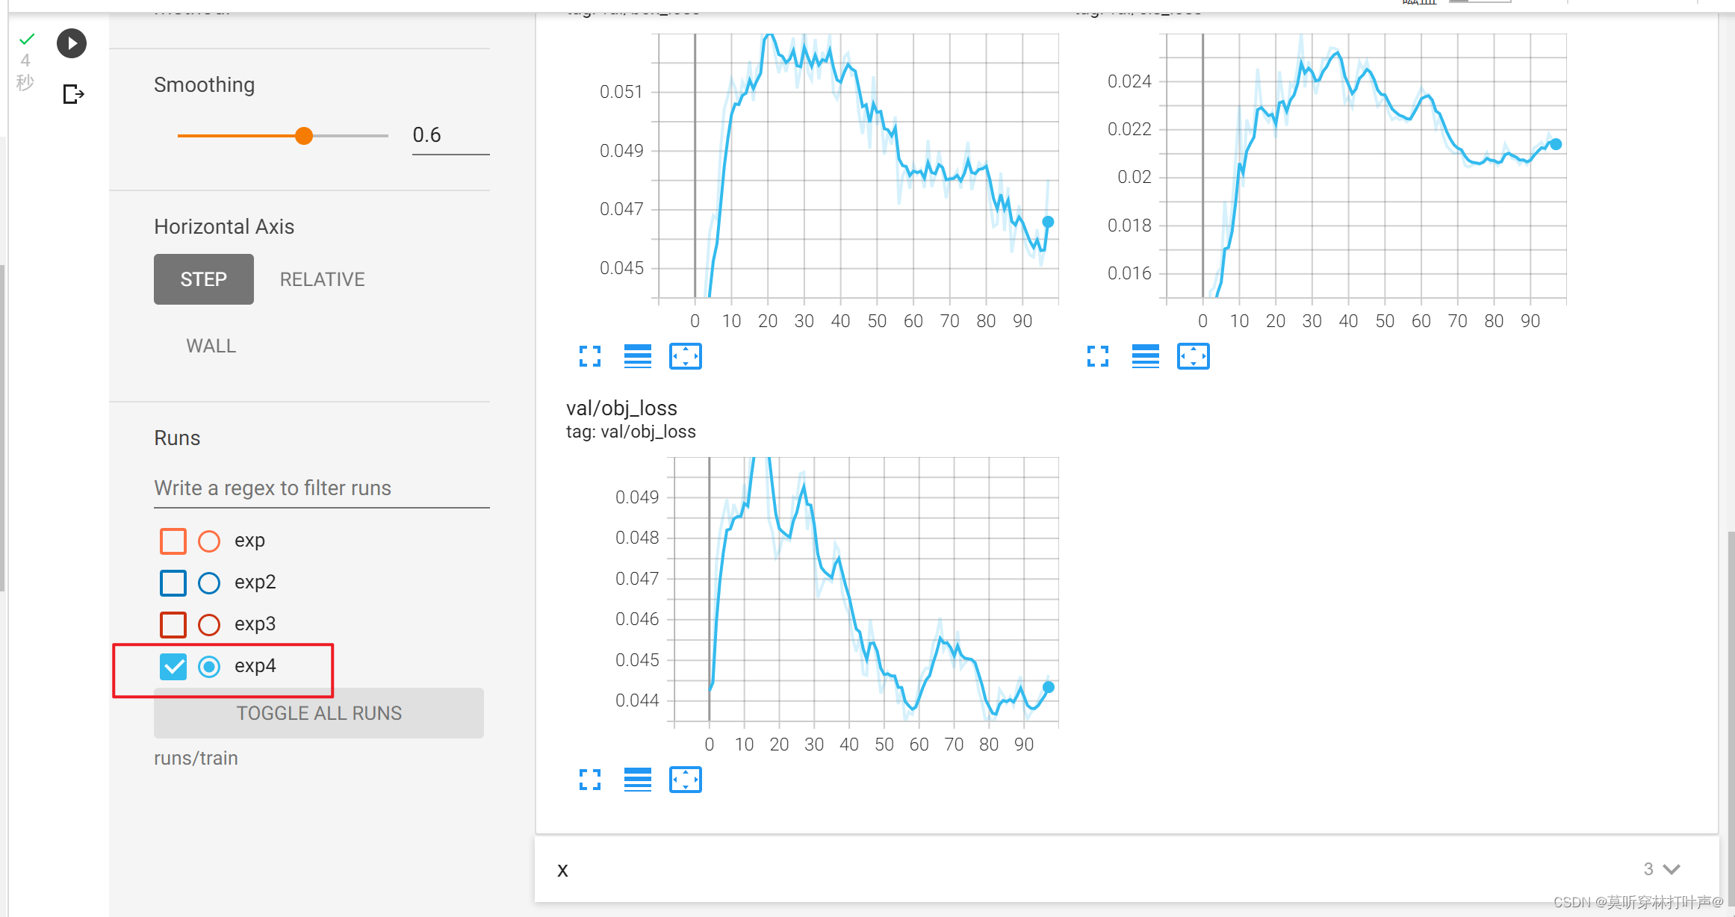This screenshot has height=917, width=1735.
Task: Fit domain to data on cls_loss chart
Action: point(1193,356)
